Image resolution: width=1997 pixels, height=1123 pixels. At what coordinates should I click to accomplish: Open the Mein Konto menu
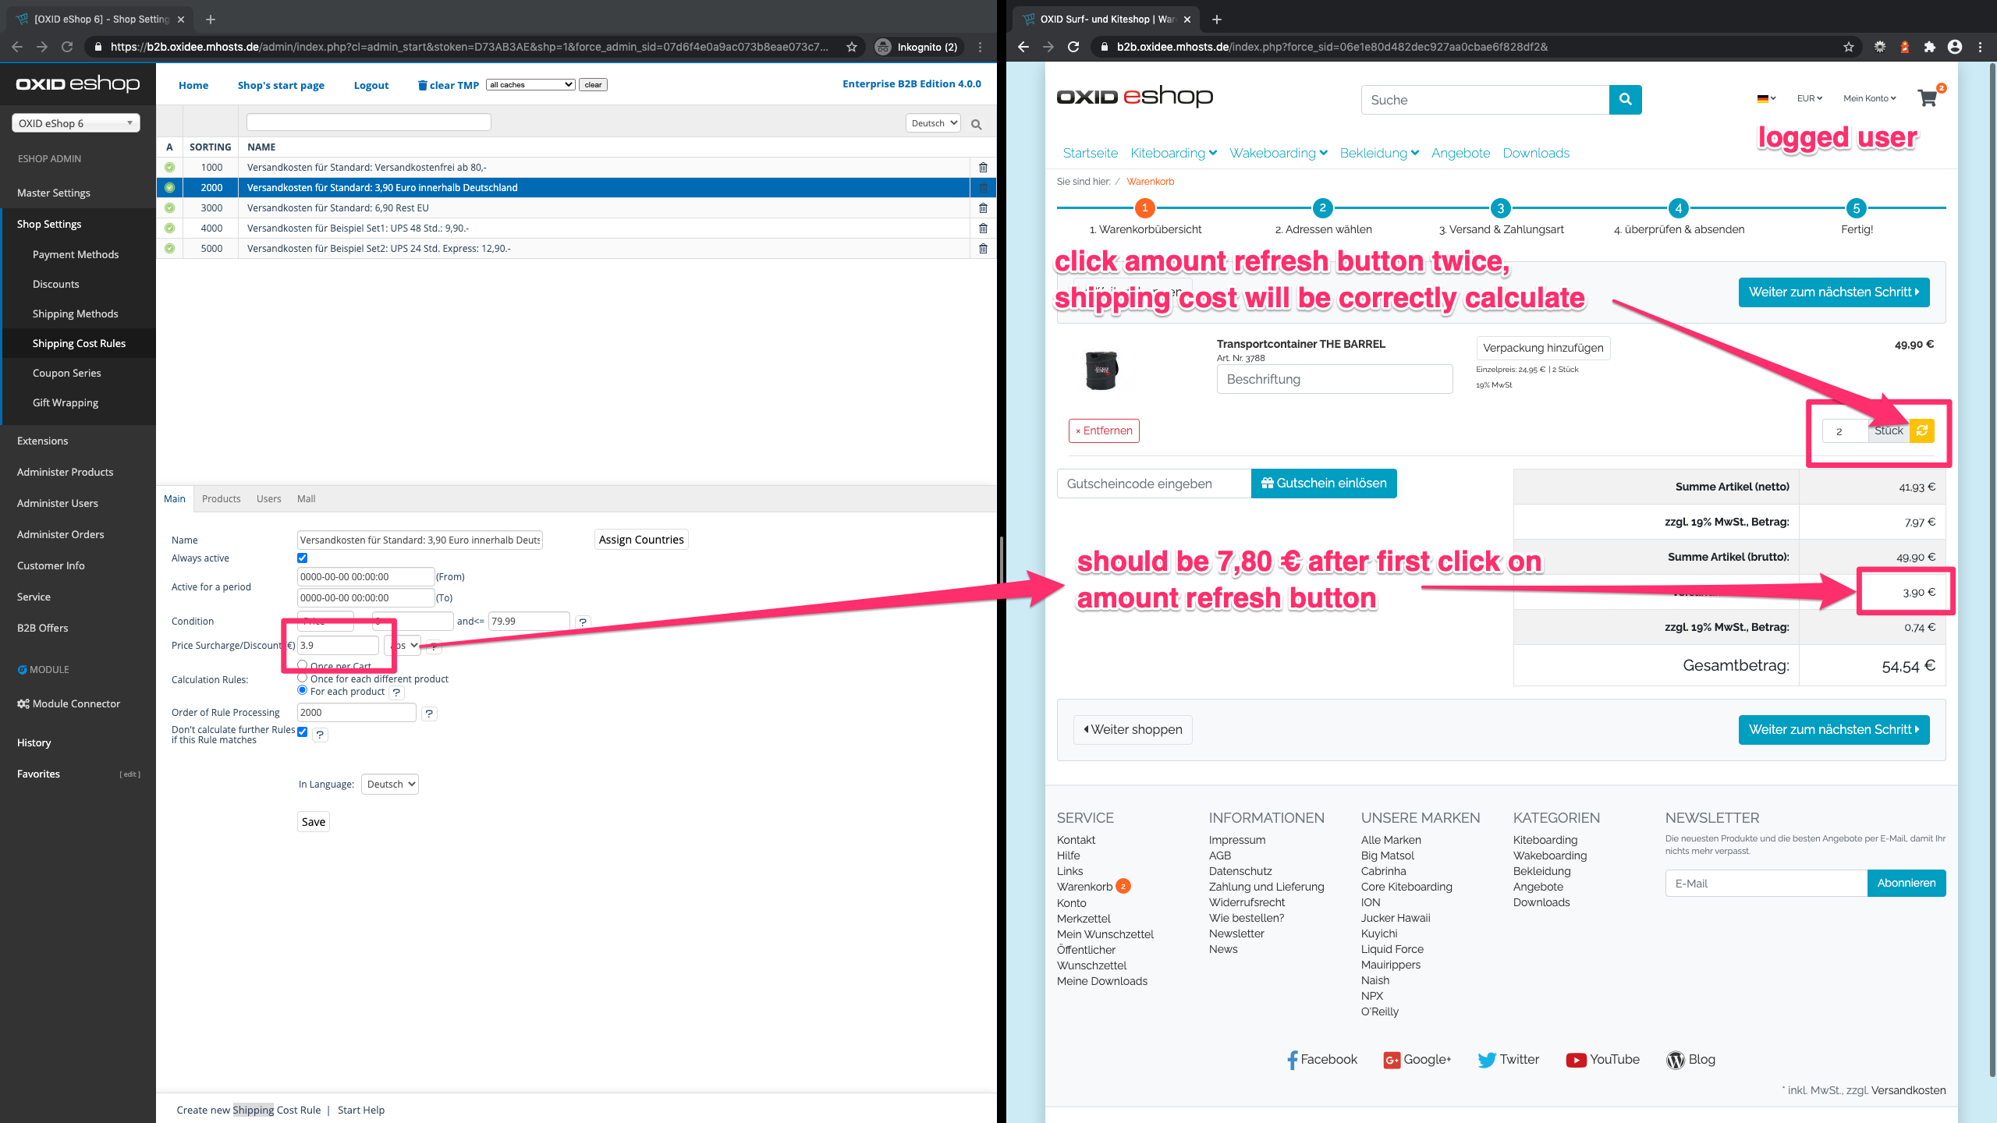pos(1869,98)
